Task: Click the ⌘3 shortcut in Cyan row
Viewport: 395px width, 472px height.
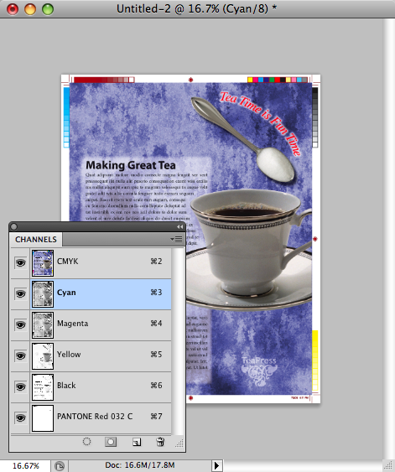Action: pyautogui.click(x=156, y=293)
